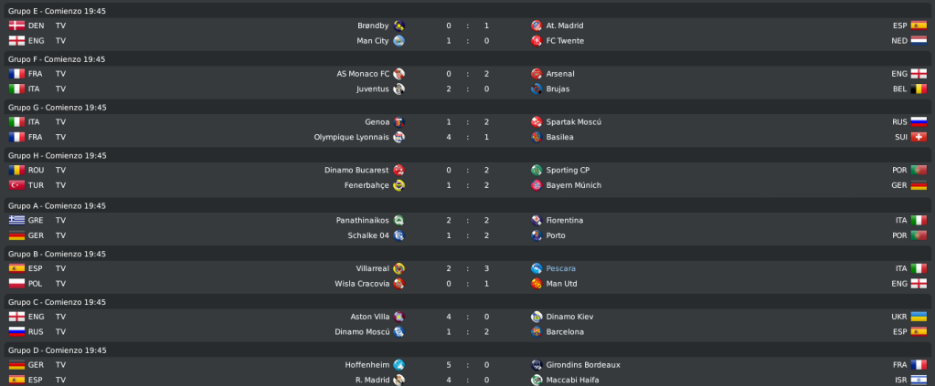Click the Sporting CP team name
Screen dimensions: 935x386
(568, 171)
